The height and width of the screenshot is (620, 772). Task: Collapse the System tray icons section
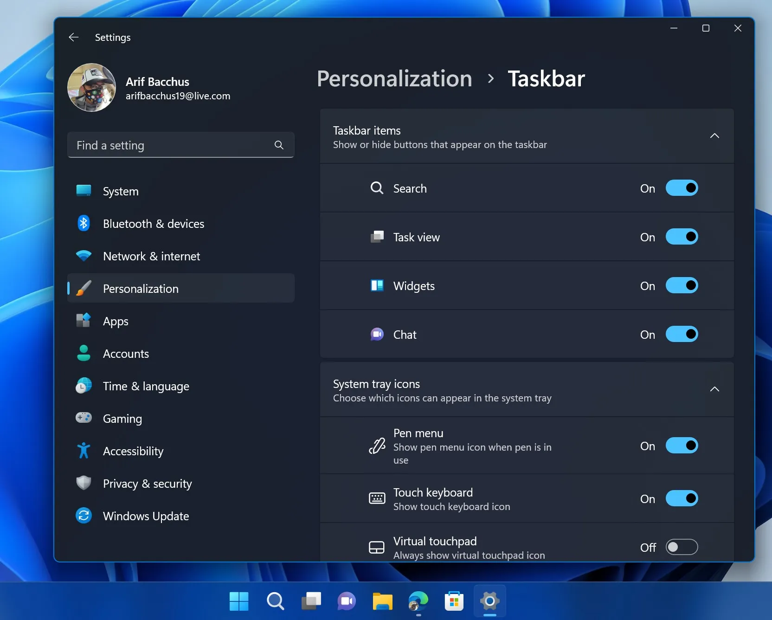[714, 389]
